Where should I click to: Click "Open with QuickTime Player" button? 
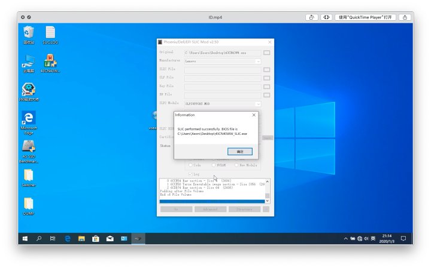(x=365, y=17)
